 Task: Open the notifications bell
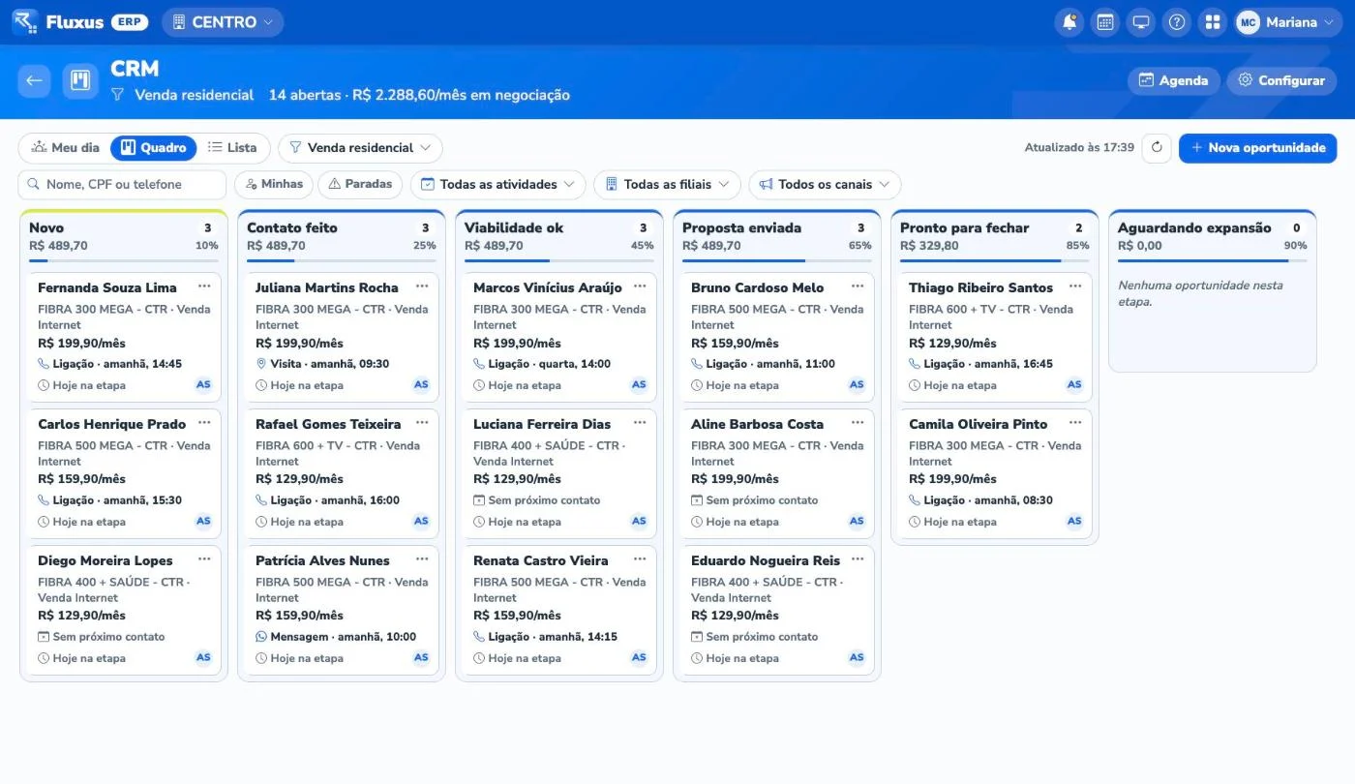pyautogui.click(x=1069, y=22)
